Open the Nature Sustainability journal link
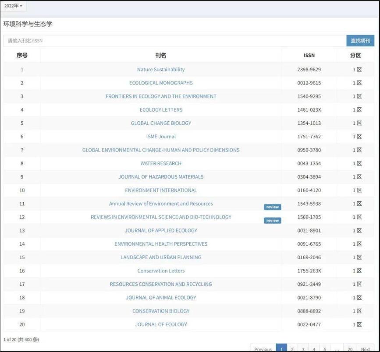The width and height of the screenshot is (380, 352). coord(161,70)
